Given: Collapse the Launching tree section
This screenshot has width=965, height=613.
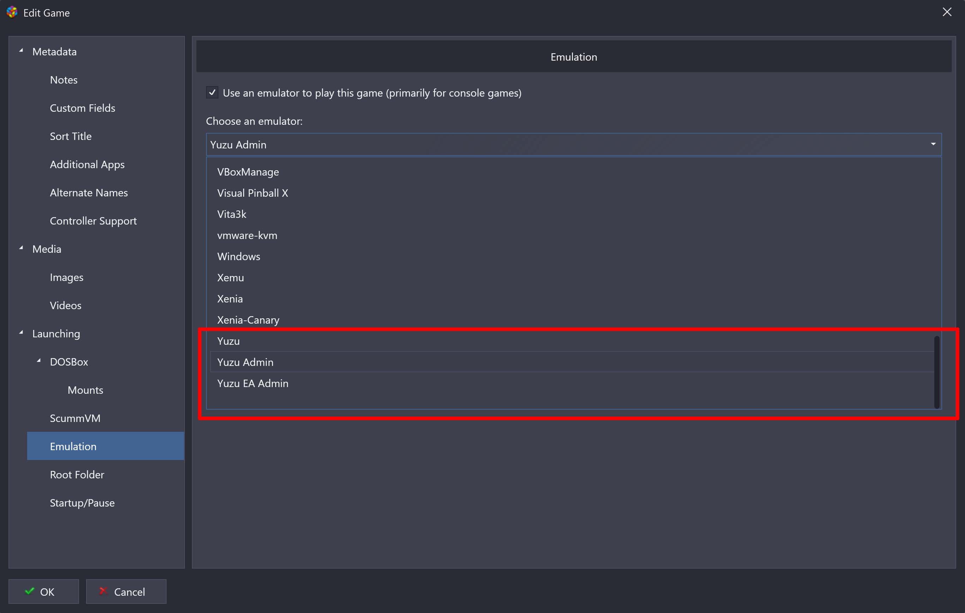Looking at the screenshot, I should click(x=21, y=333).
